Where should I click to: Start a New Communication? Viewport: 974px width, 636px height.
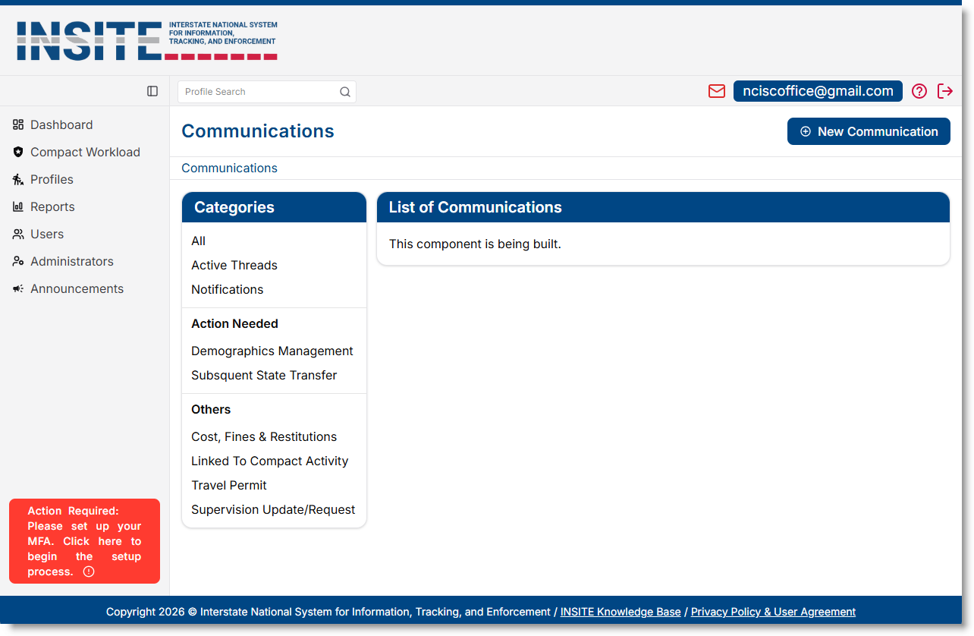coord(869,131)
